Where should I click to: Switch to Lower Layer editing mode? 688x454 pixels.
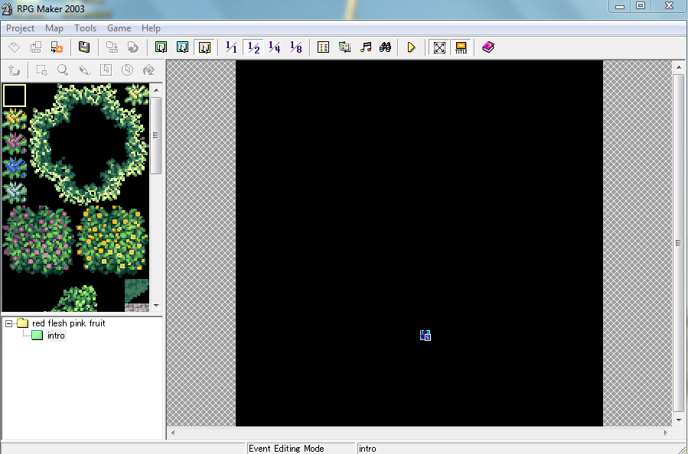pos(161,47)
